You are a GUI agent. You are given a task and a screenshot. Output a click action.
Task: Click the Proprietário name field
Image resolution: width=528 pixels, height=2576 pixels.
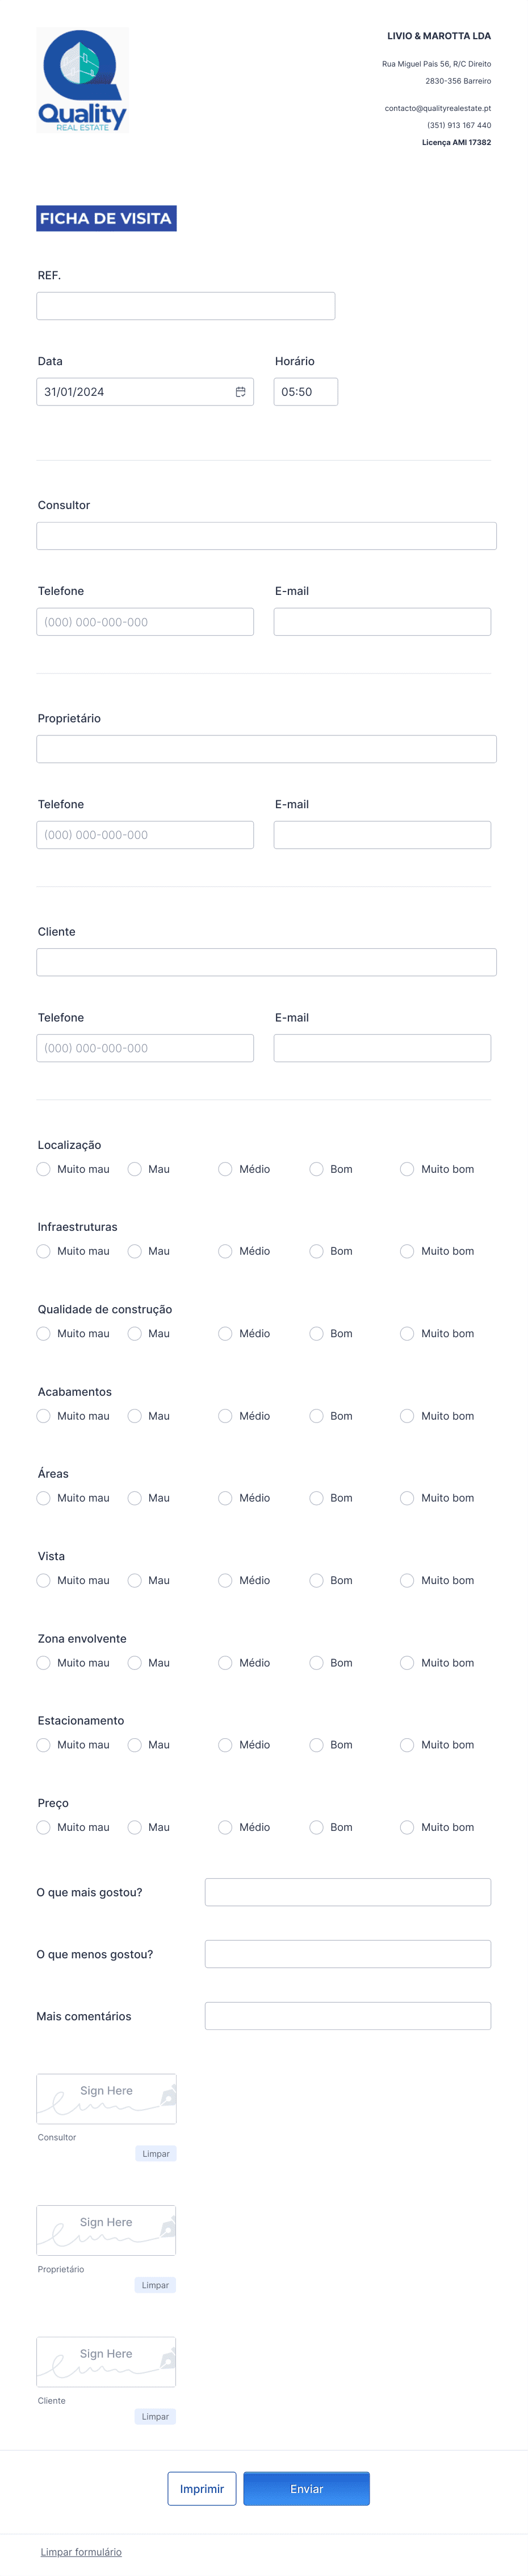pos(266,749)
